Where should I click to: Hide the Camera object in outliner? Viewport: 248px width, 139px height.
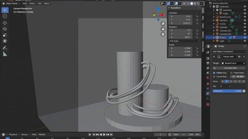245,20
